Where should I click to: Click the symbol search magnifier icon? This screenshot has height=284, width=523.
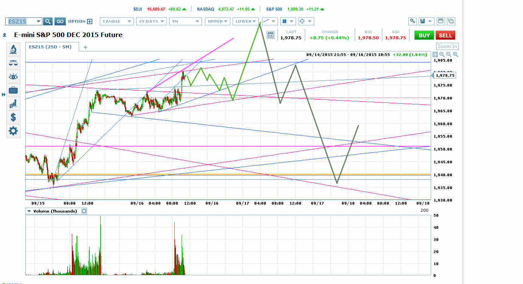[x=48, y=22]
